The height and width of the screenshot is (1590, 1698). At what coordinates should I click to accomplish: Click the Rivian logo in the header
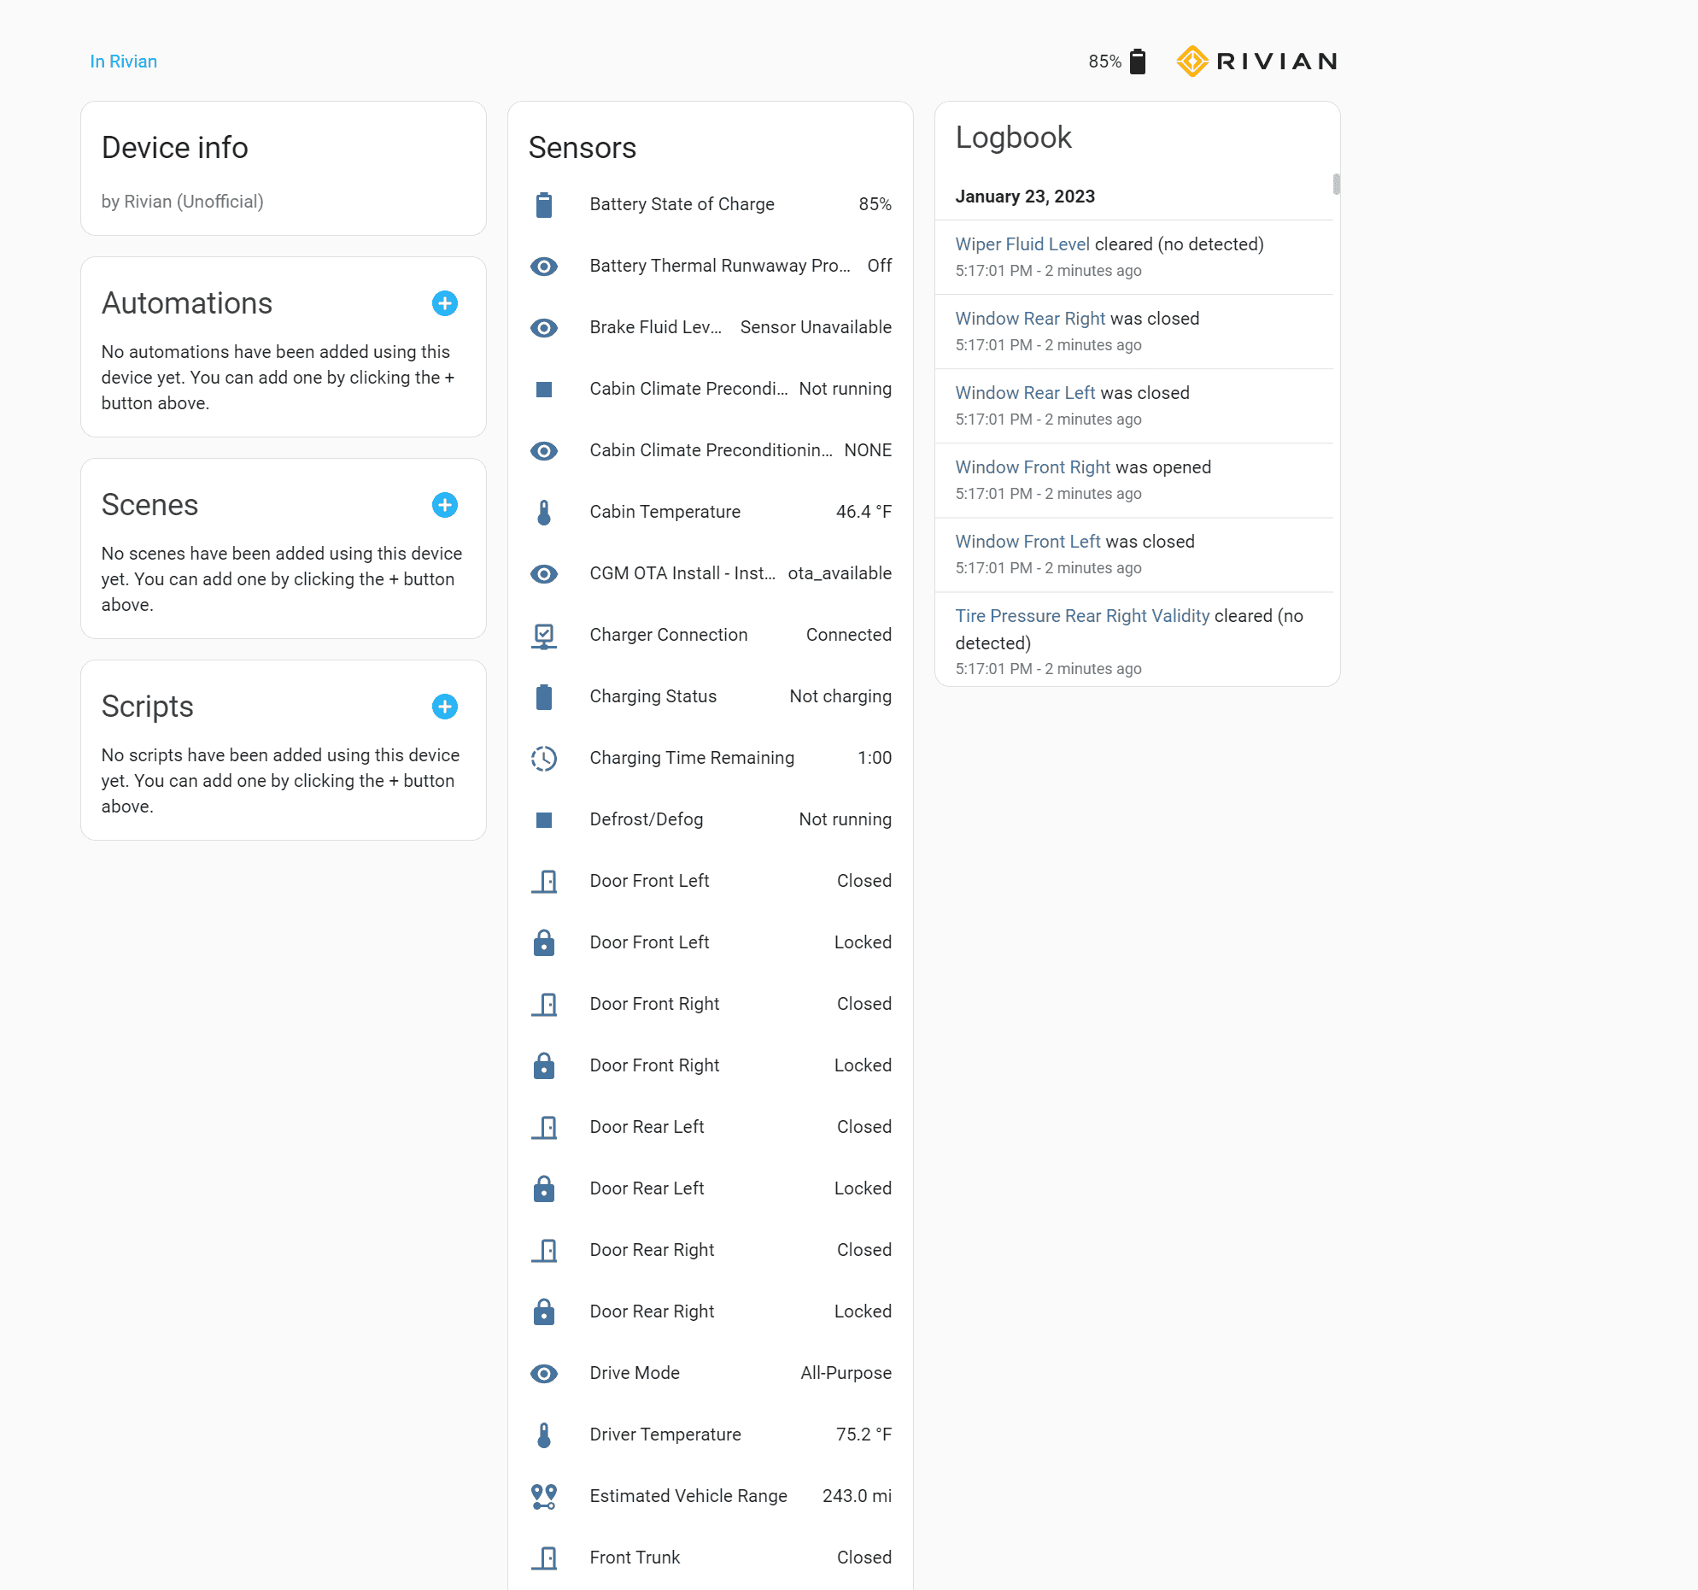(1256, 62)
